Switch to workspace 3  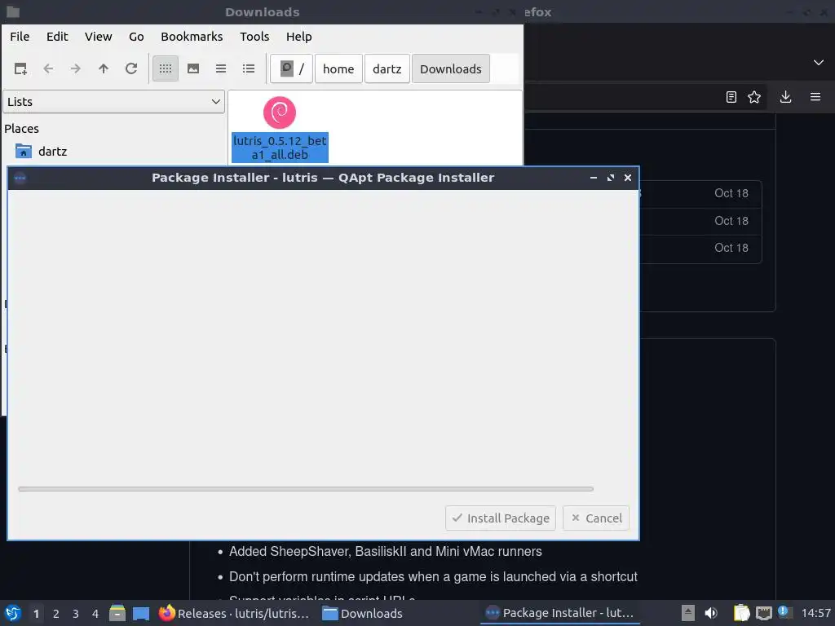tap(76, 614)
